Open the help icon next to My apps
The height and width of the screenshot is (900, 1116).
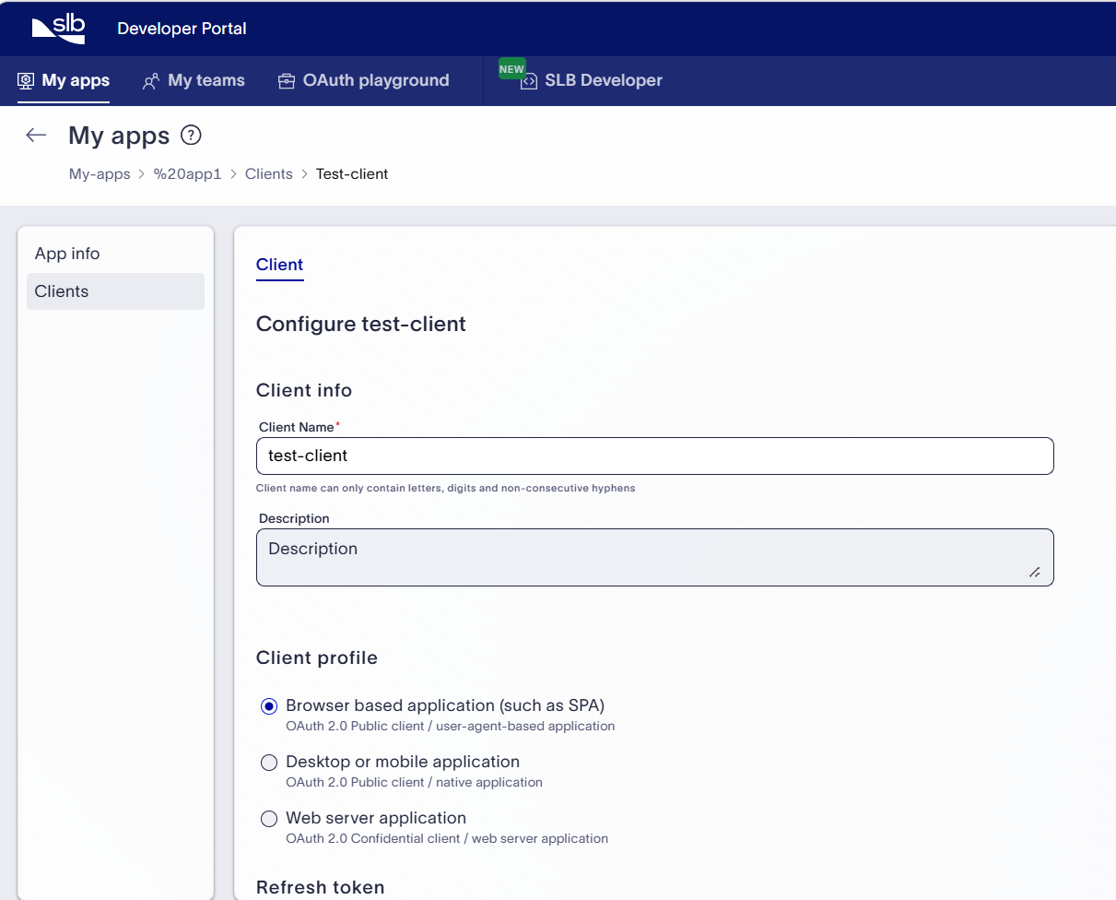[191, 136]
